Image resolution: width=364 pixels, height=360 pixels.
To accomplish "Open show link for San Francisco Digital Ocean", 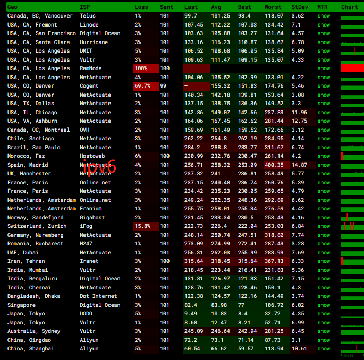I will 324,33.
